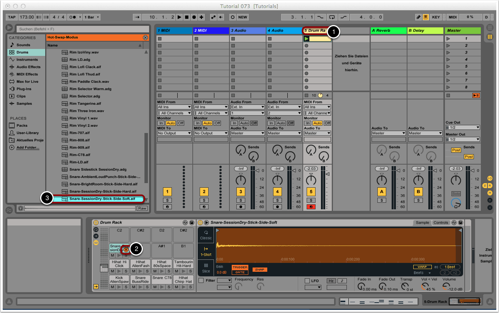
Task: Select Snare-SessionDry-Stick-Side-Soft.aif in the browser
Action: [102, 199]
